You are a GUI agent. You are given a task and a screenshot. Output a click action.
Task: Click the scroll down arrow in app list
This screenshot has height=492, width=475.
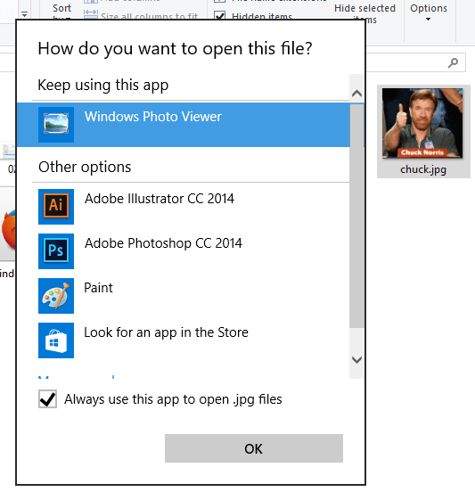pyautogui.click(x=356, y=359)
